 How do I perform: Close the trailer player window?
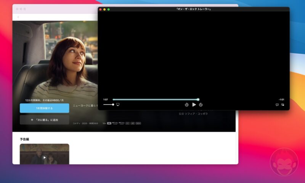100,9
